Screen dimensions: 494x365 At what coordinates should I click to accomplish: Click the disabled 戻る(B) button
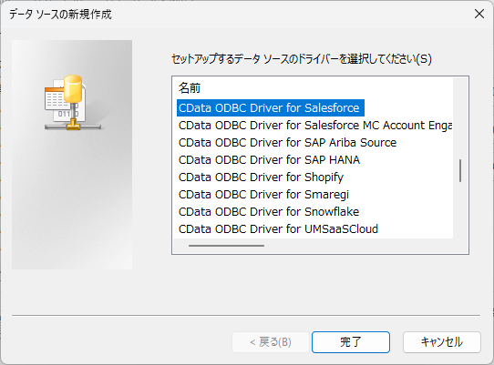click(271, 342)
